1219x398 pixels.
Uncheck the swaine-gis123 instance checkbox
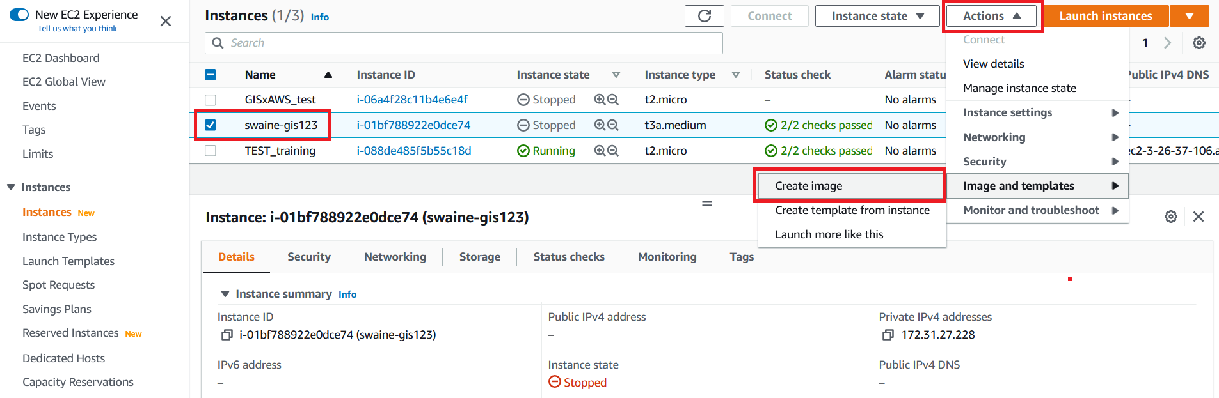pyautogui.click(x=211, y=125)
